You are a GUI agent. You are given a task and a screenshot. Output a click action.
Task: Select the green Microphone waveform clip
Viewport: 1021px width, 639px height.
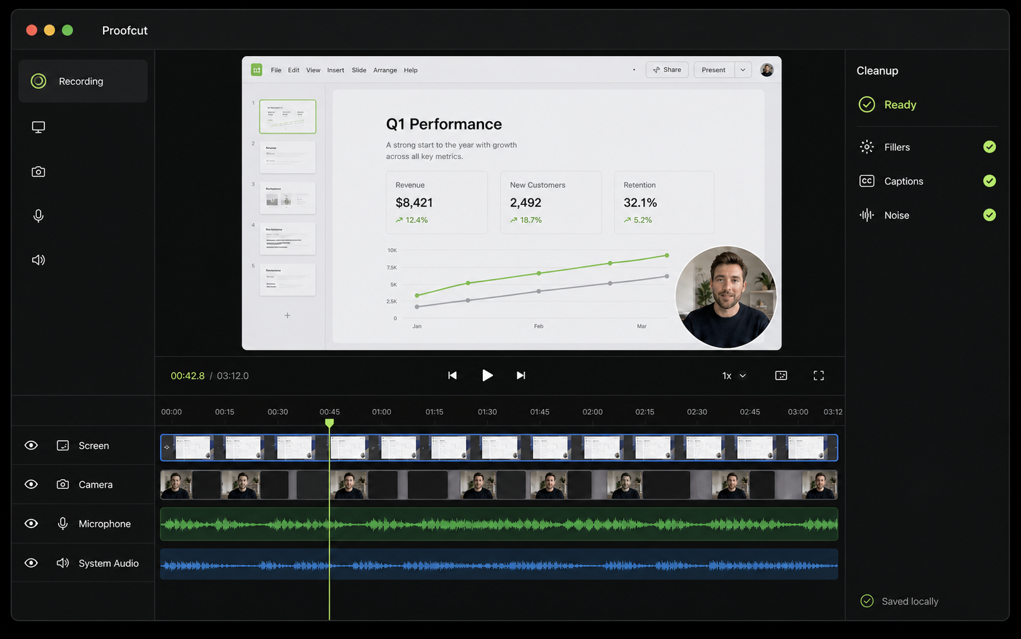pos(499,524)
